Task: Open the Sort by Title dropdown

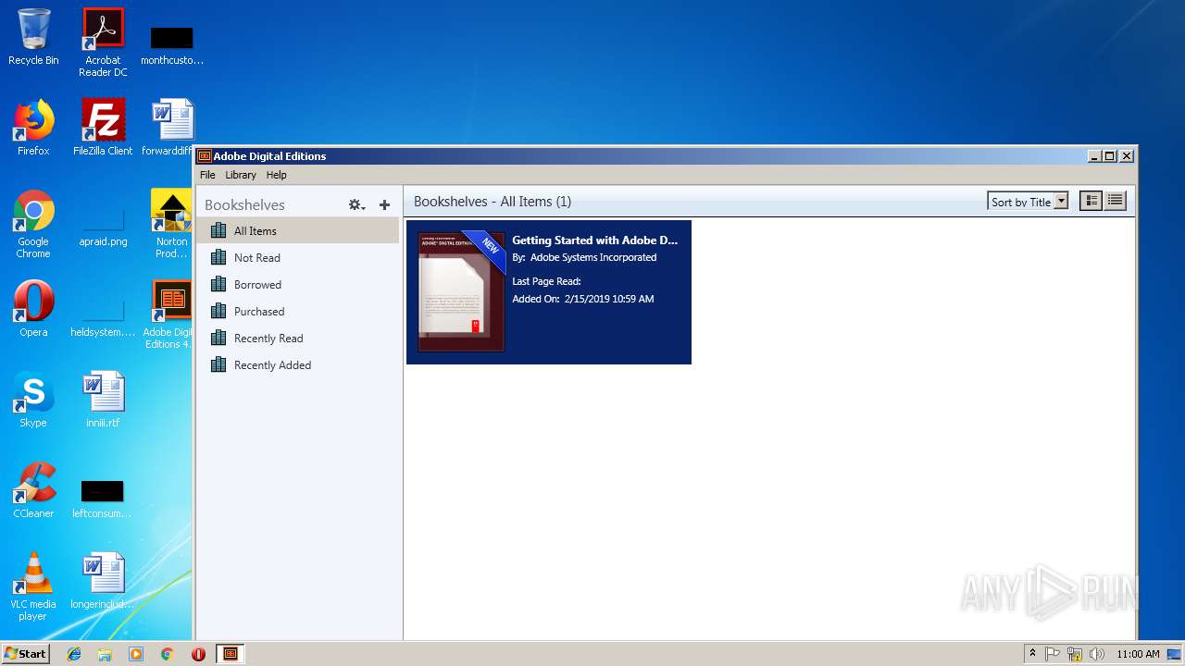Action: (x=1028, y=202)
